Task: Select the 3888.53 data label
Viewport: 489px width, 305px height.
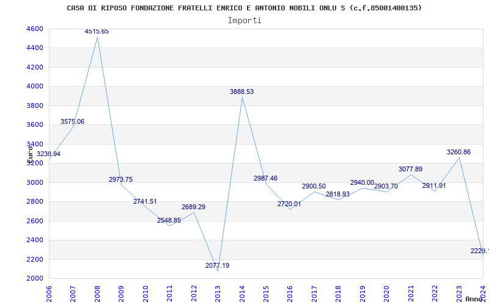Action: pos(241,92)
